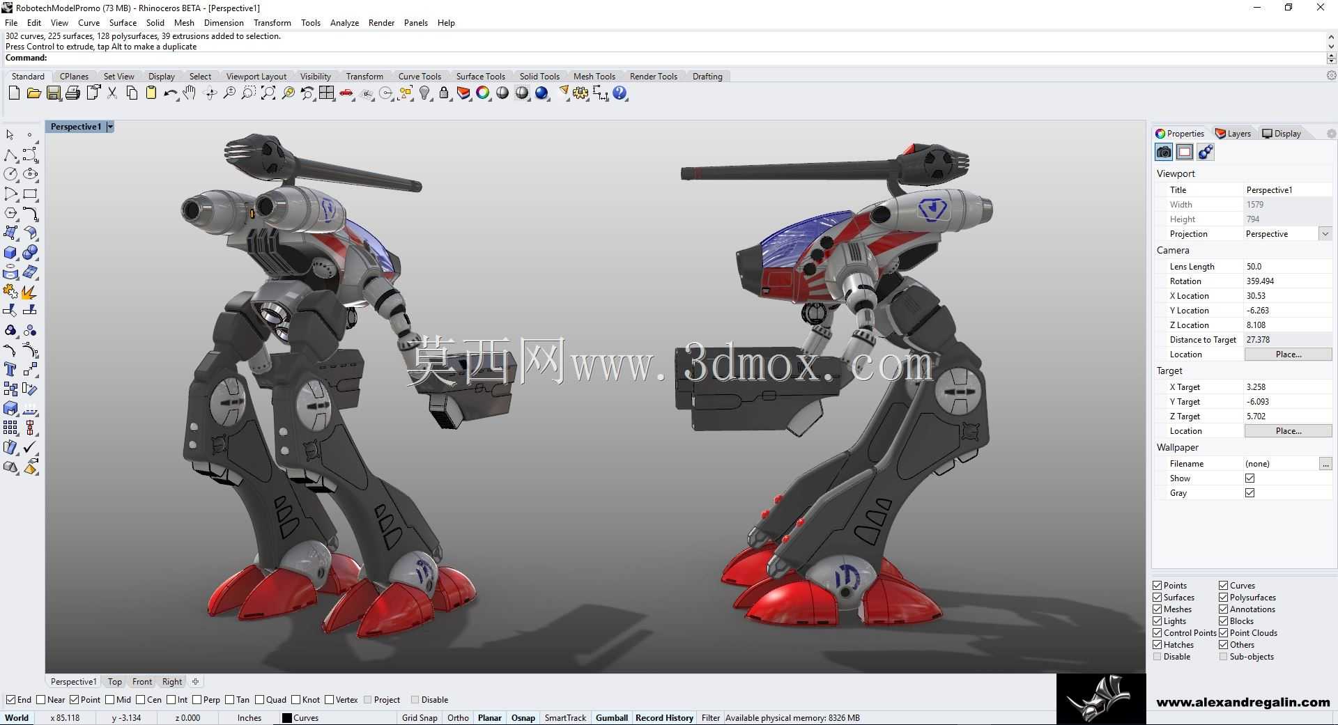Toggle the End osnap checkbox

point(10,699)
